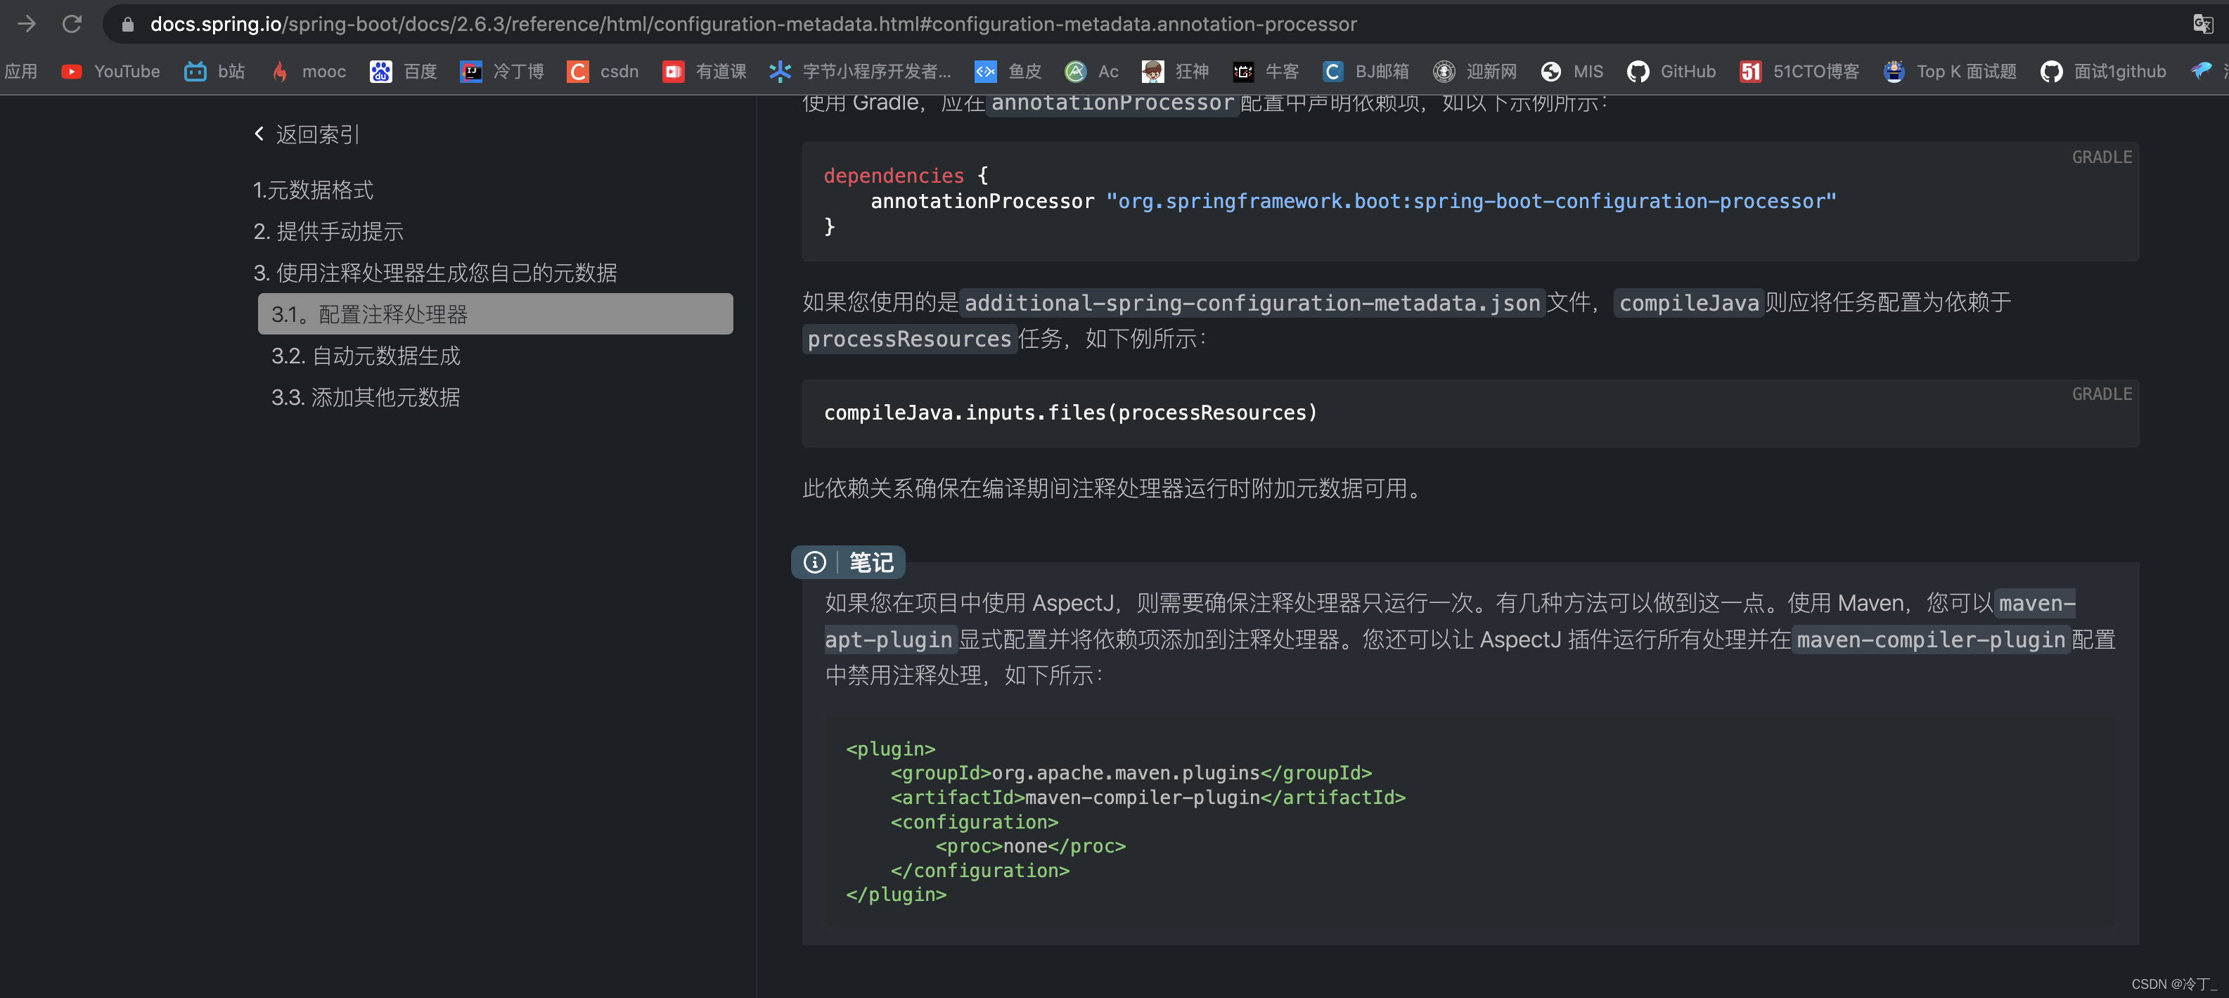Open the 牛客 bookmark
2229x998 pixels.
click(x=1266, y=72)
